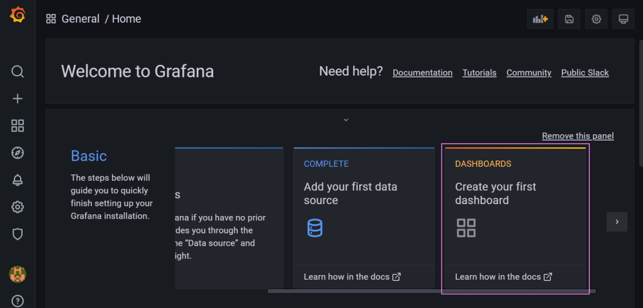Open the Explore compass icon
Screen dimensions: 643x308
pos(18,153)
